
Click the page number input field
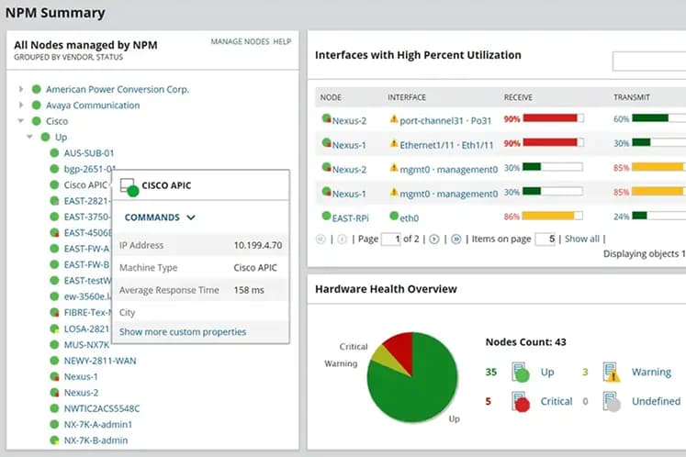(390, 240)
